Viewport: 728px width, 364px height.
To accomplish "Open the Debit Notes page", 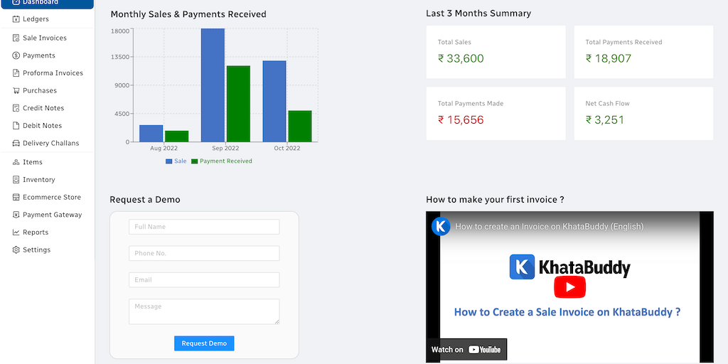I will [x=42, y=126].
